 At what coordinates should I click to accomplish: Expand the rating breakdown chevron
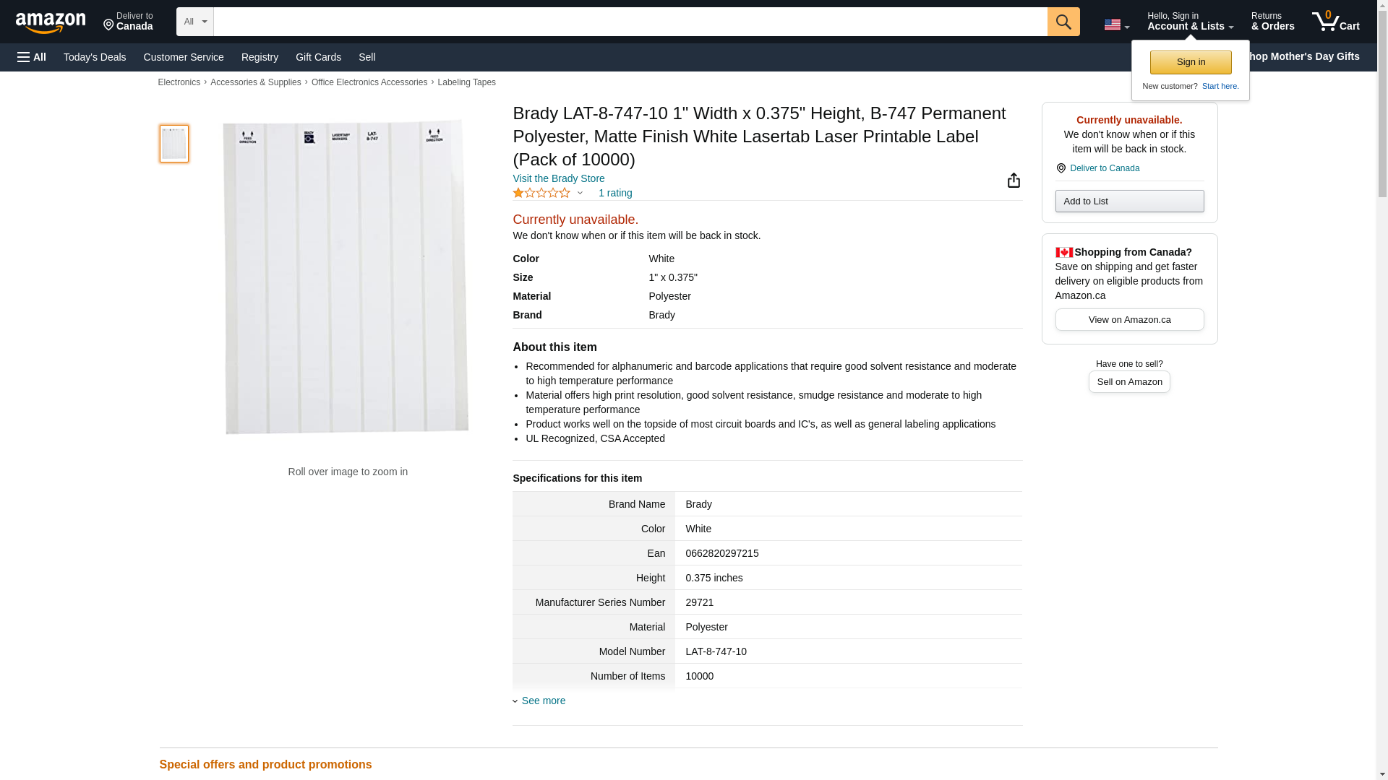(580, 193)
